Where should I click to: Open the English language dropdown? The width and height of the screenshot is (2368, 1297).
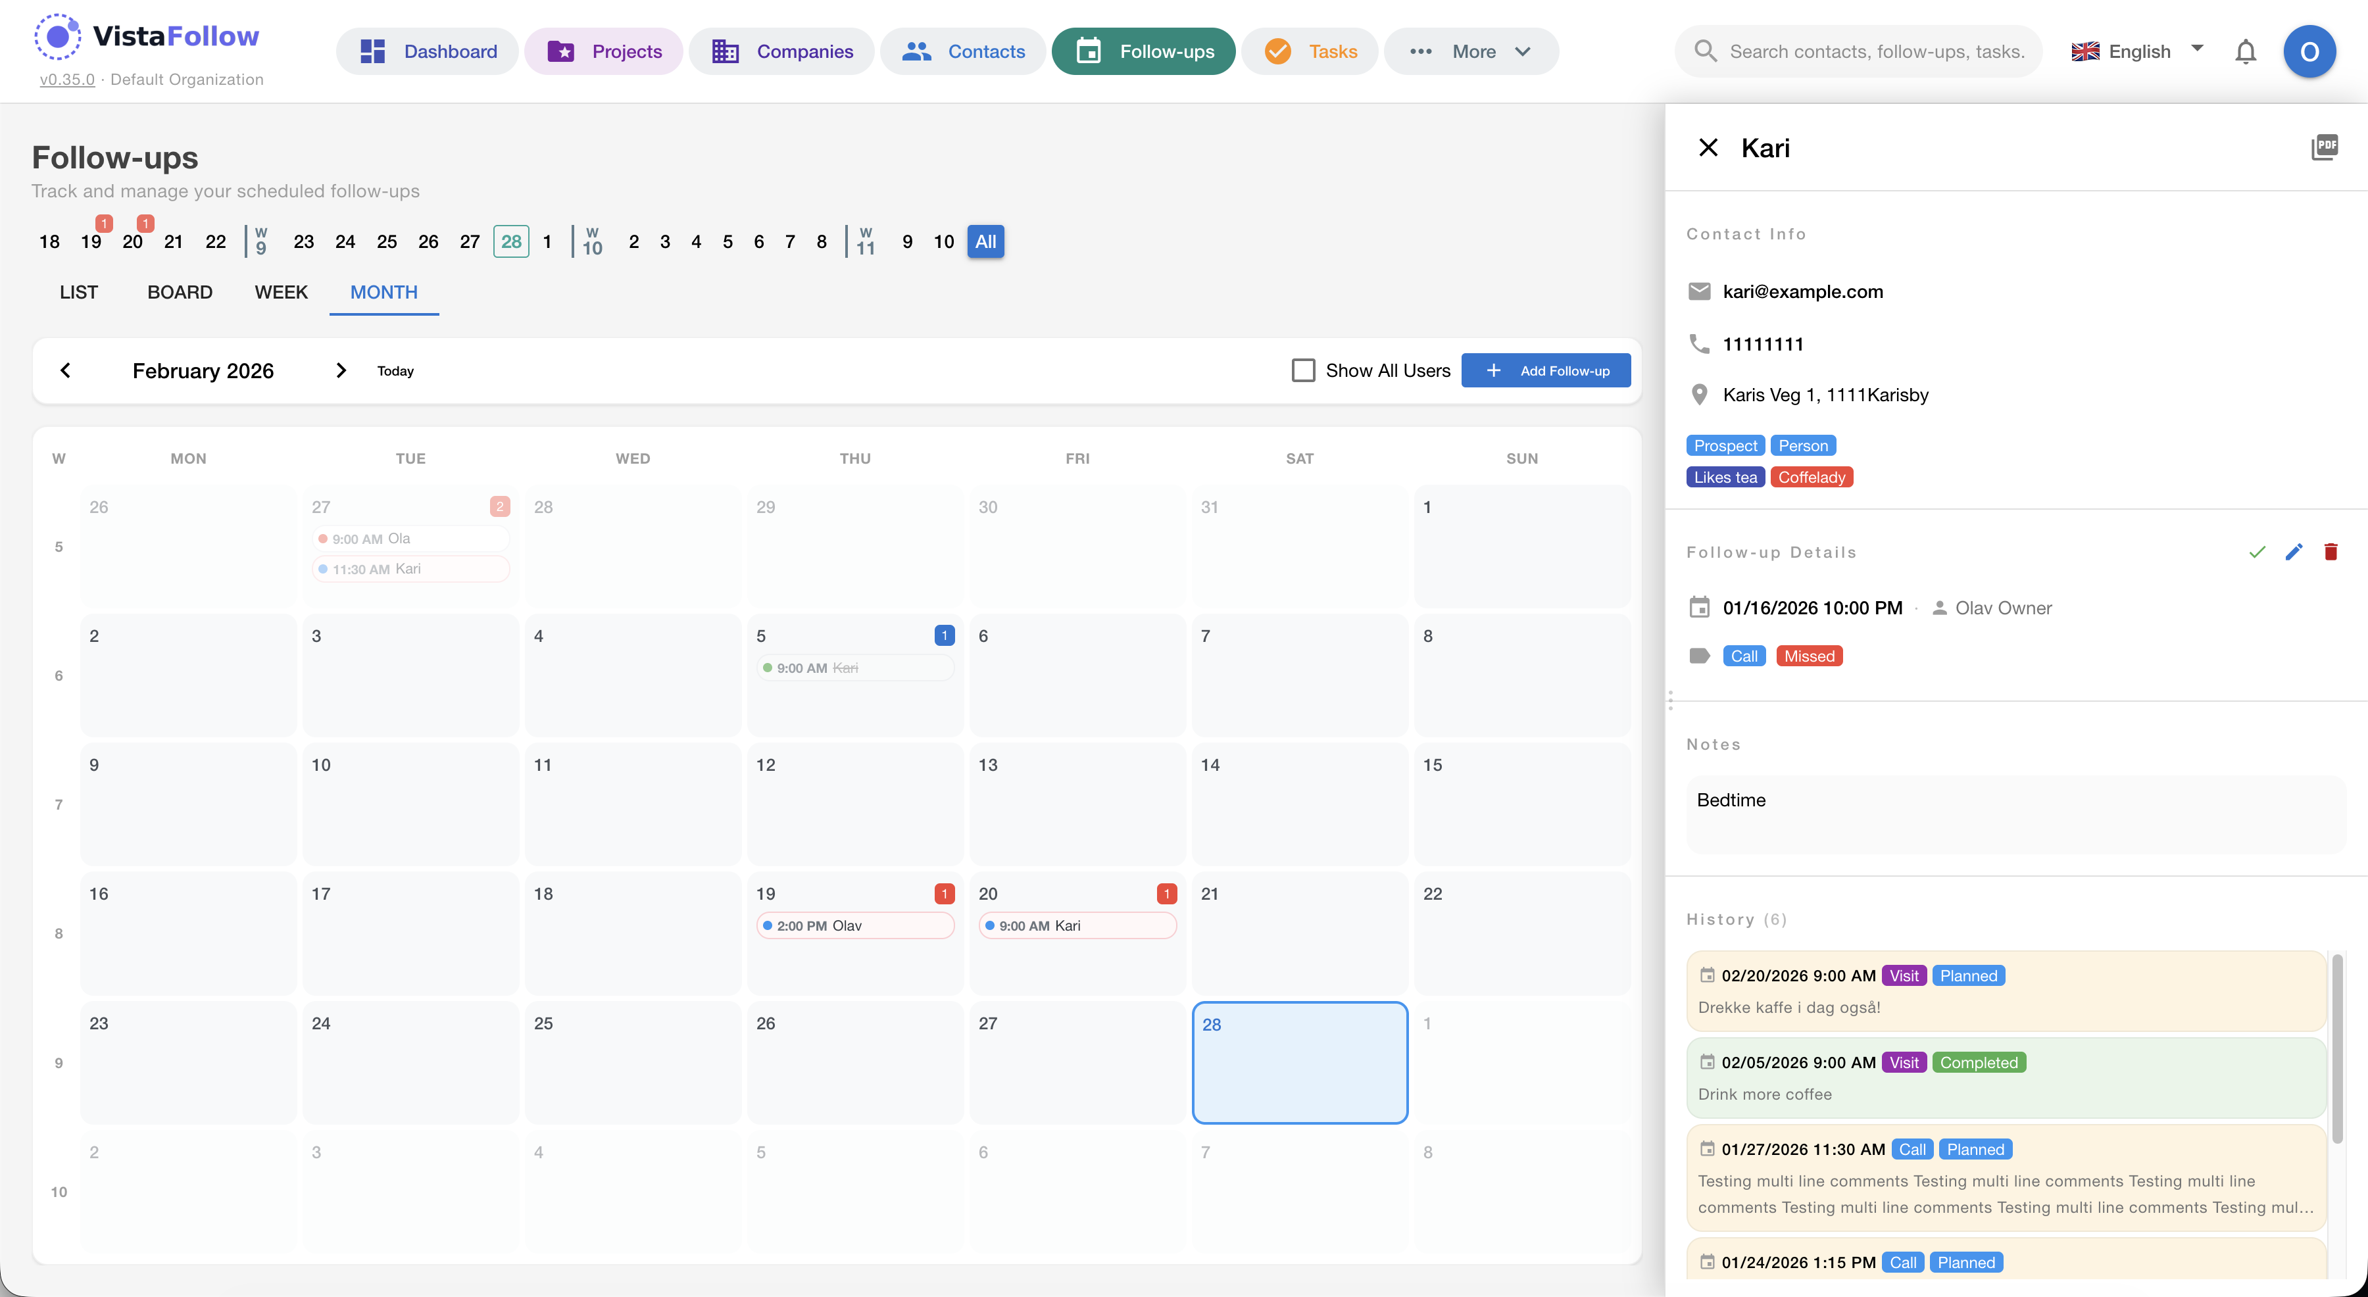[x=2138, y=51]
